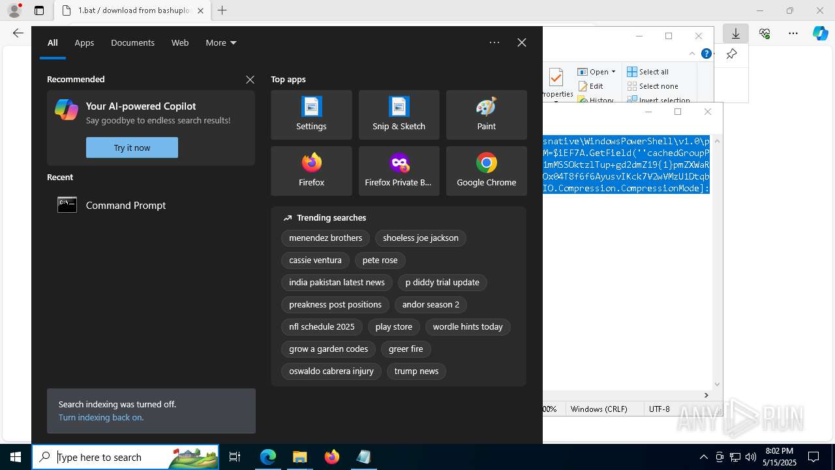Image resolution: width=835 pixels, height=470 pixels.
Task: Click the Copilot logo in Recommended card
Action: [67, 110]
